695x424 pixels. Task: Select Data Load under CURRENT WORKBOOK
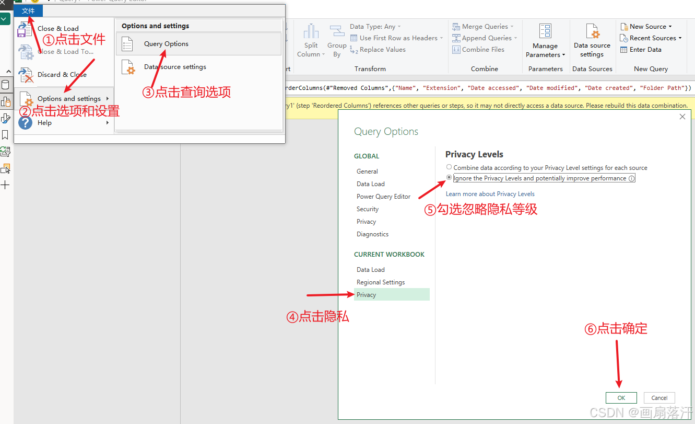[371, 270]
